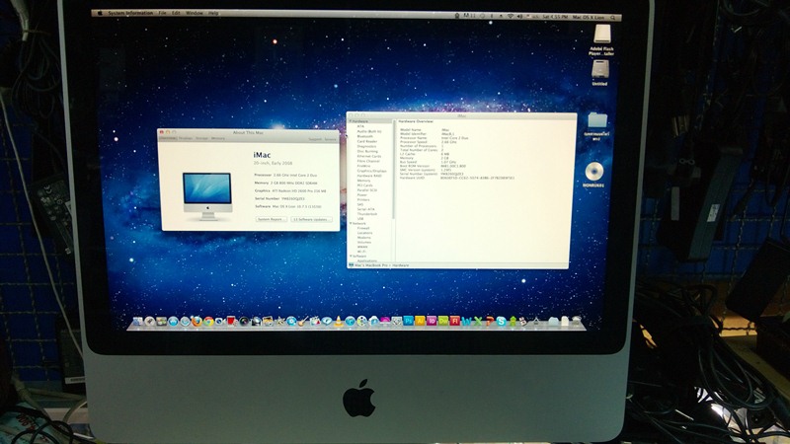Select Power in the sidebar
The image size is (790, 444).
(x=362, y=194)
